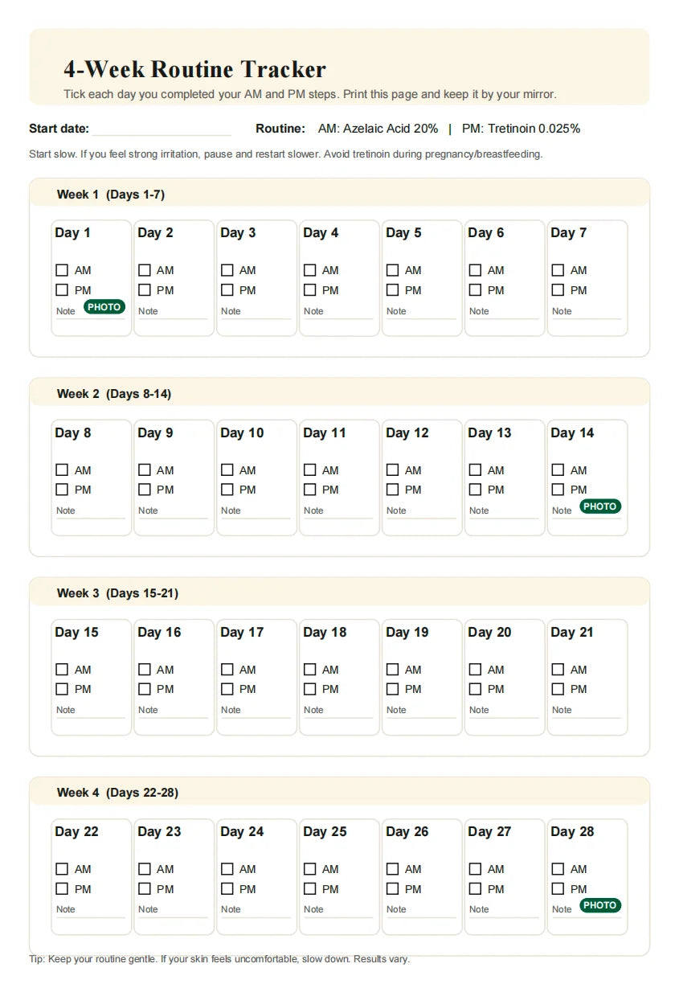The width and height of the screenshot is (675, 984).
Task: Click the 4-Week Routine Tracker title
Action: [195, 69]
